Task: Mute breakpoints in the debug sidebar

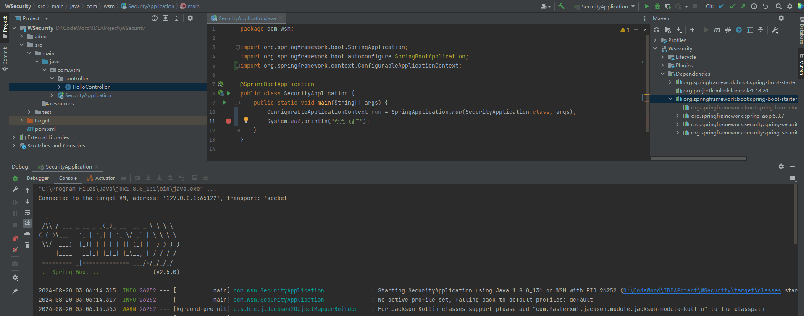Action: [15, 250]
